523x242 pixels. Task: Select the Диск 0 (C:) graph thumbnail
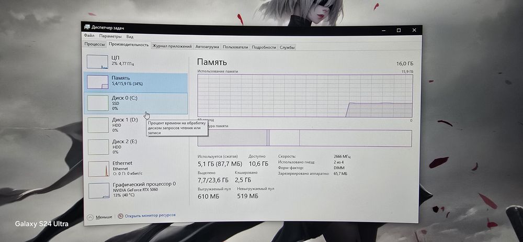[x=98, y=103]
